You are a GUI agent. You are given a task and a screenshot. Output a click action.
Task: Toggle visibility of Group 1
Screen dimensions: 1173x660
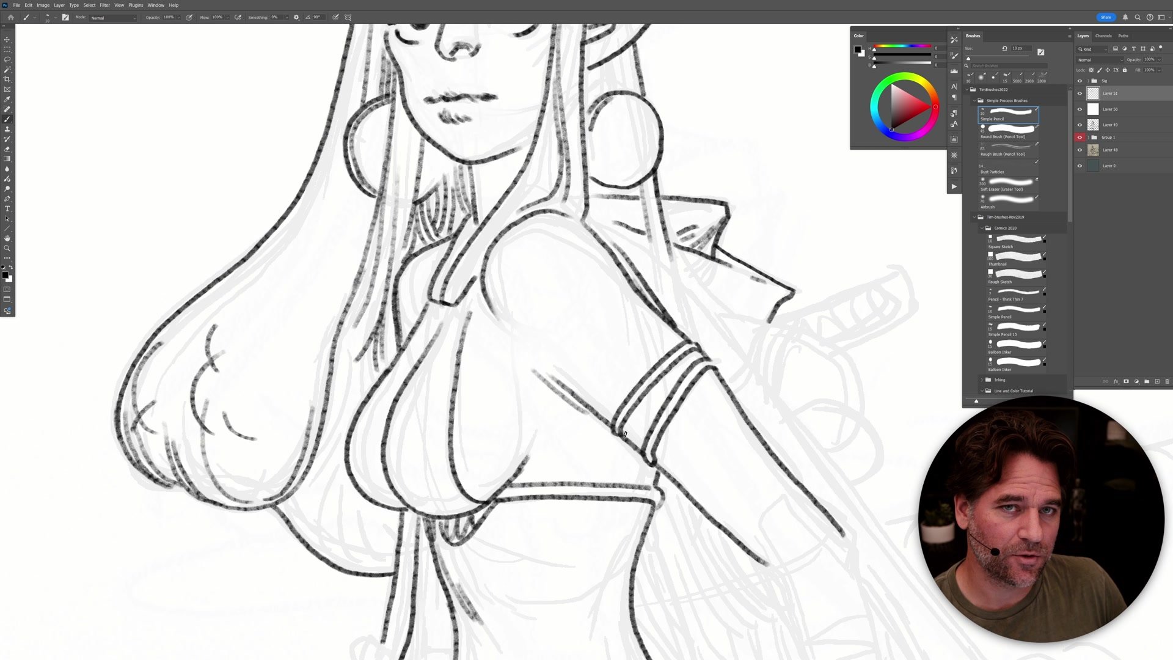tap(1080, 137)
